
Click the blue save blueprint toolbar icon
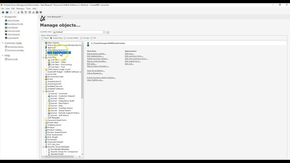(7, 12)
